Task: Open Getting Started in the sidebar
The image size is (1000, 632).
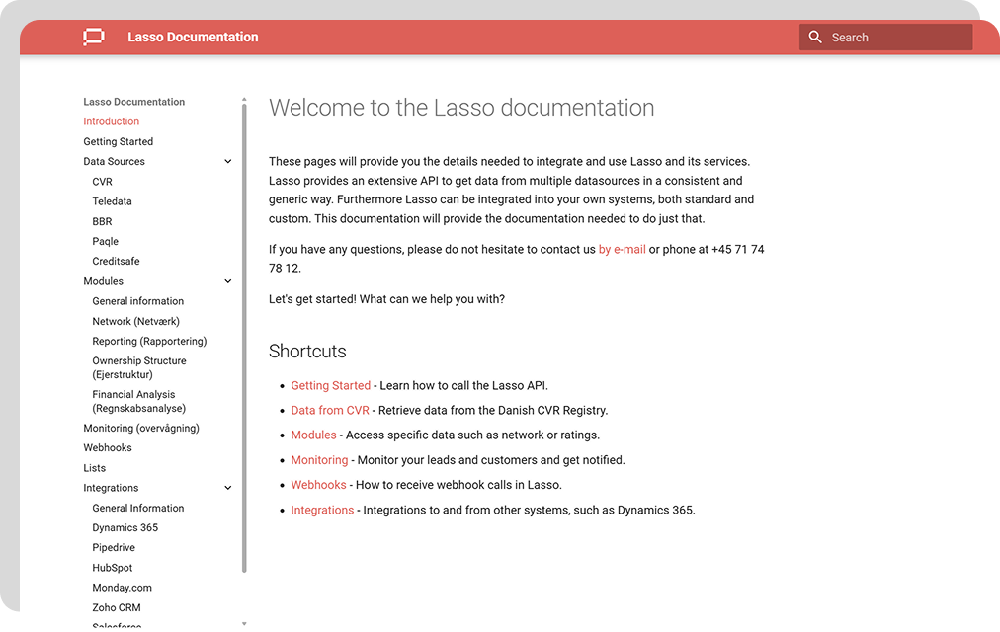Action: click(x=119, y=141)
